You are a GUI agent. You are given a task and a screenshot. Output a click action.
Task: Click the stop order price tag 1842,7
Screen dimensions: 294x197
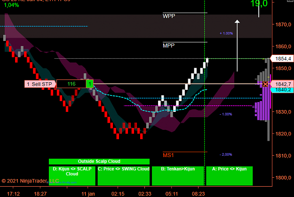282,84
